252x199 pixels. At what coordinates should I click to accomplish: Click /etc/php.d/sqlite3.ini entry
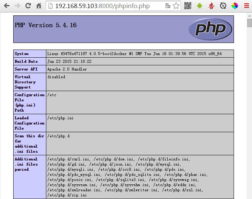click(120, 180)
